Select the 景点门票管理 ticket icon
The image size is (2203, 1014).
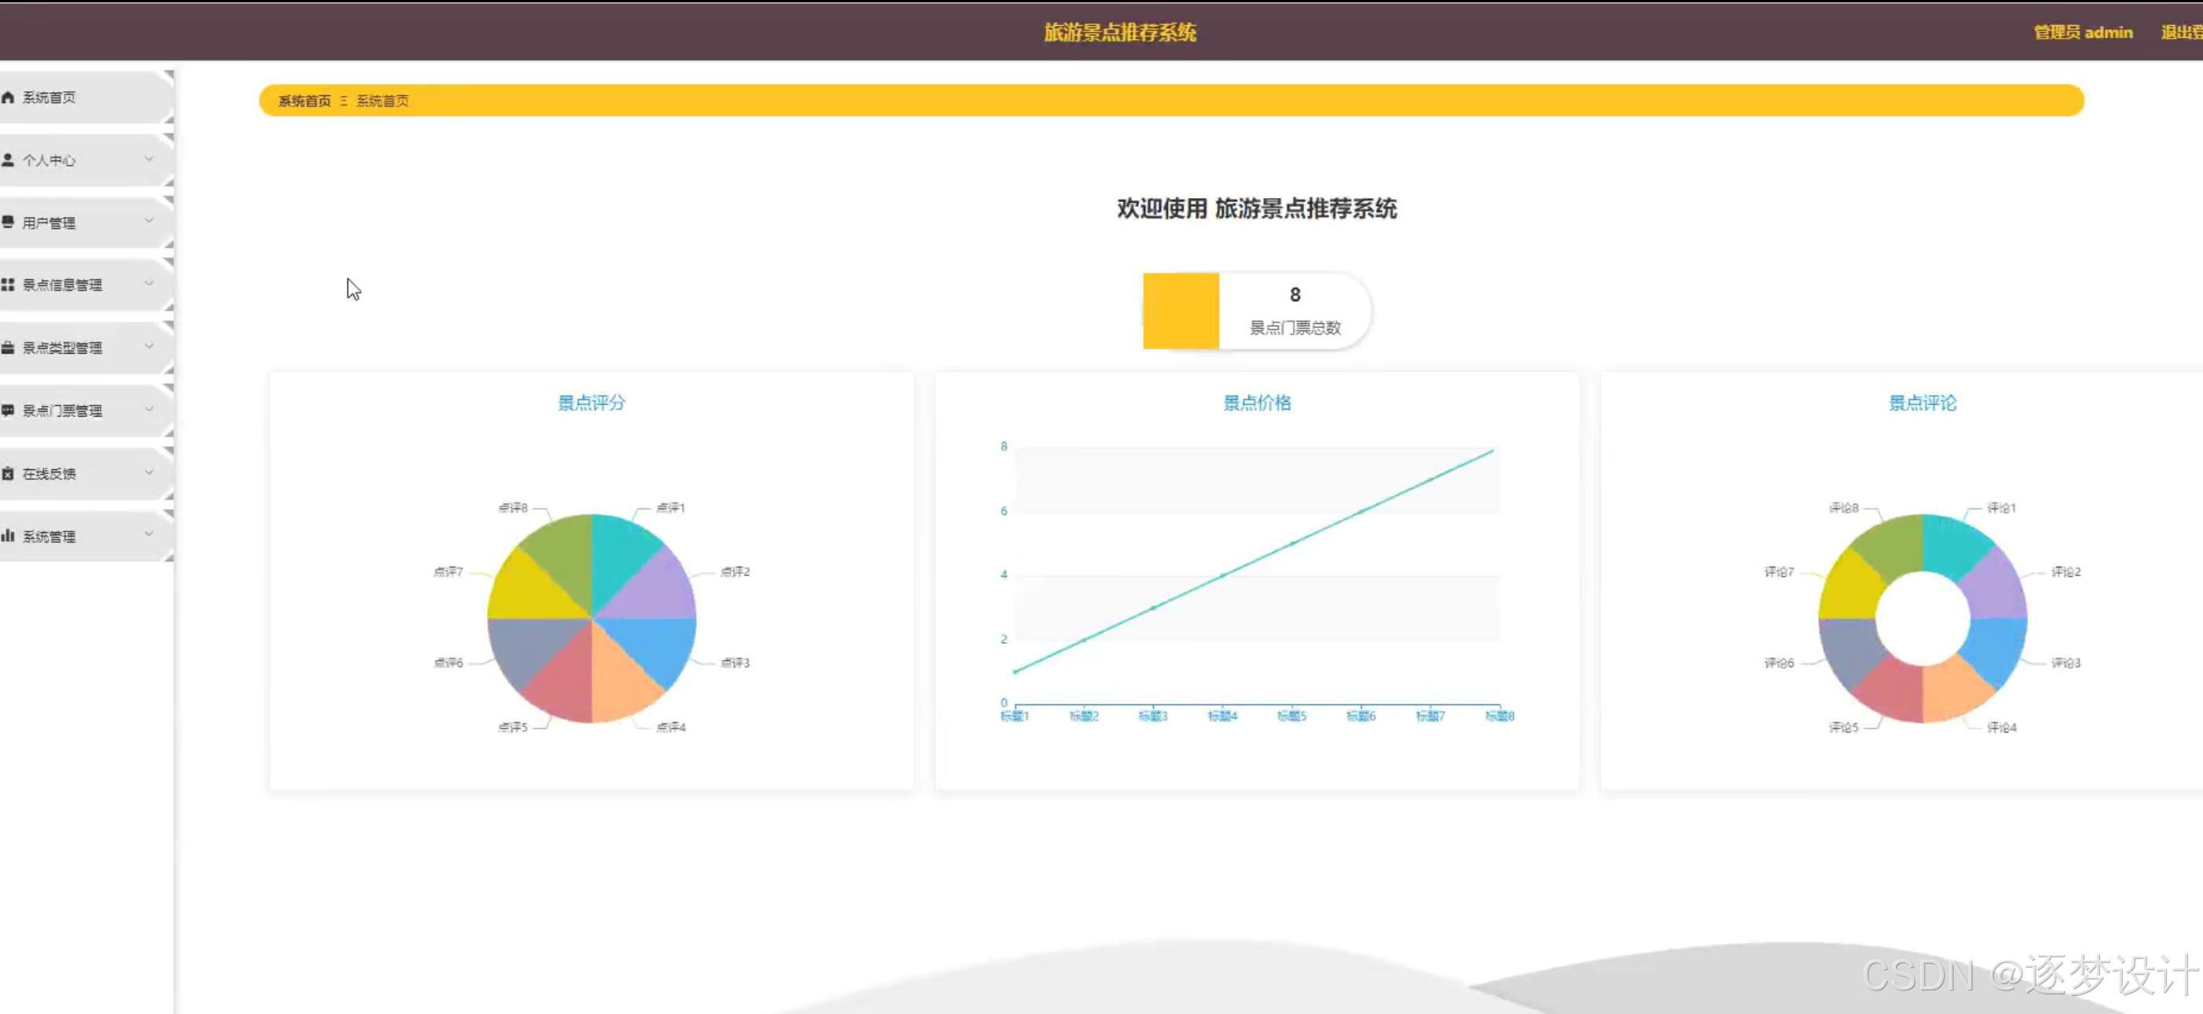pos(8,410)
